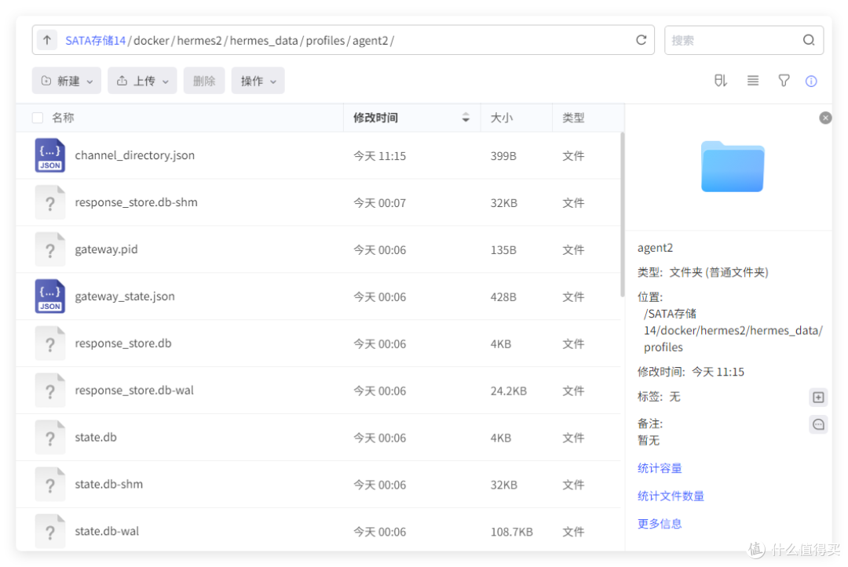Open the sort order icon
The width and height of the screenshot is (848, 567).
coord(720,81)
